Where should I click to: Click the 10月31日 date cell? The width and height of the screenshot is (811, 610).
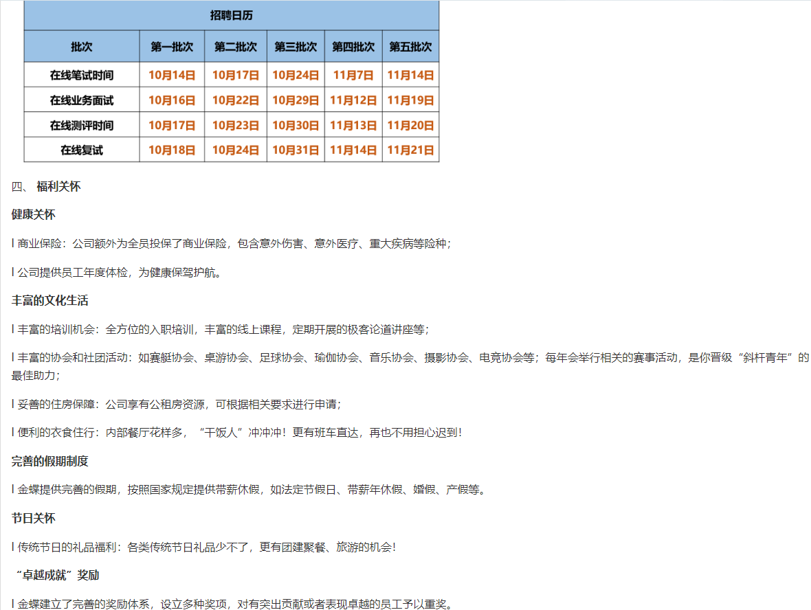coord(296,150)
